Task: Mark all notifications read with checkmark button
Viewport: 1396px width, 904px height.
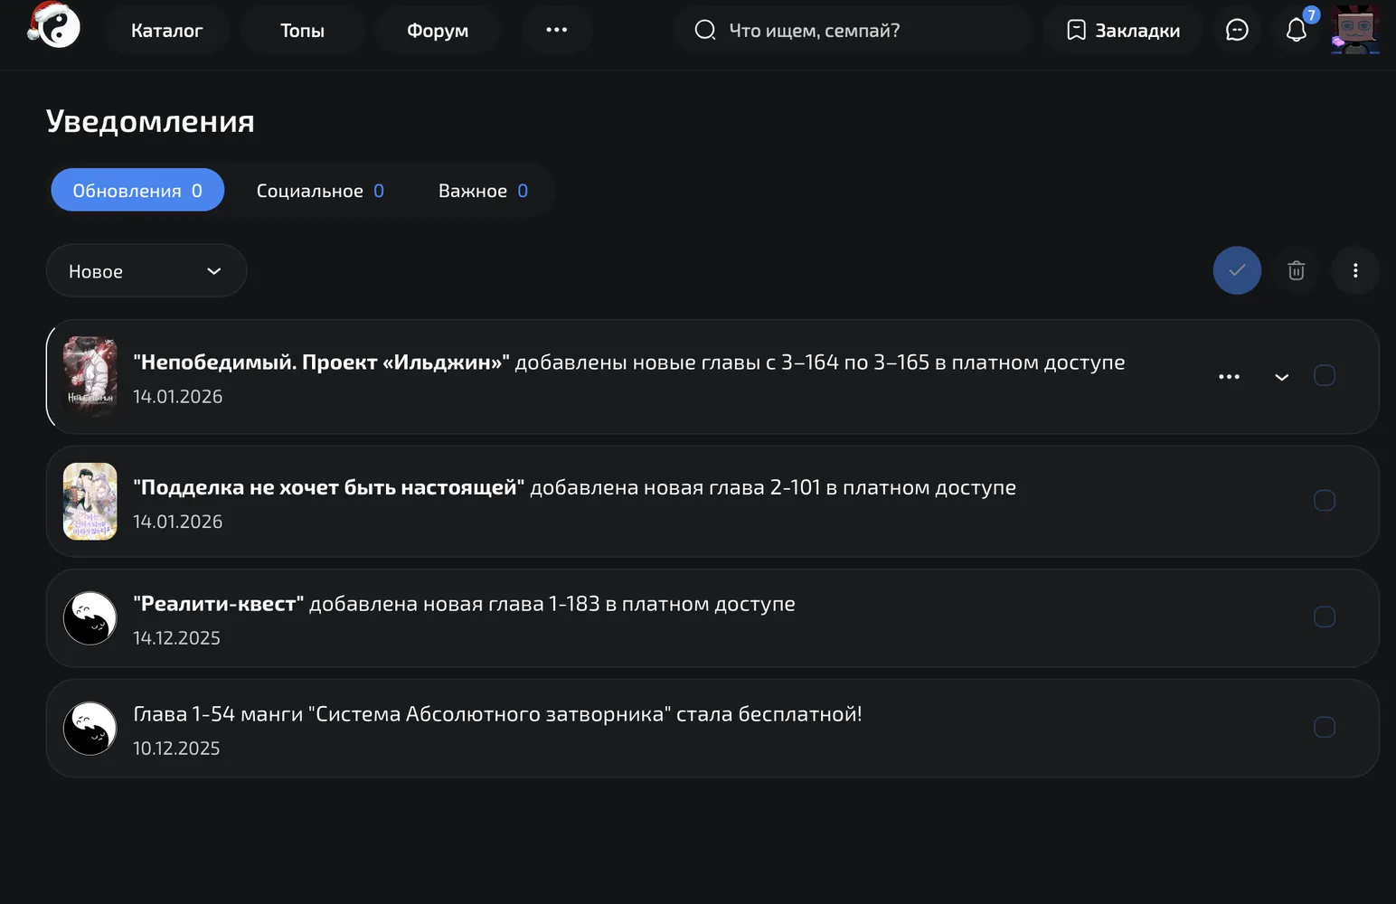Action: pos(1237,270)
